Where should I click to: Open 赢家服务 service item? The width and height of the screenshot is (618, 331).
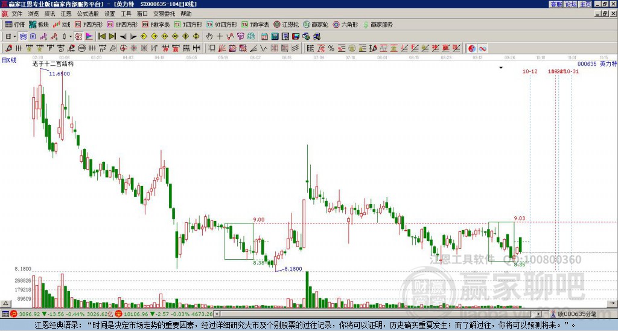tap(378, 24)
